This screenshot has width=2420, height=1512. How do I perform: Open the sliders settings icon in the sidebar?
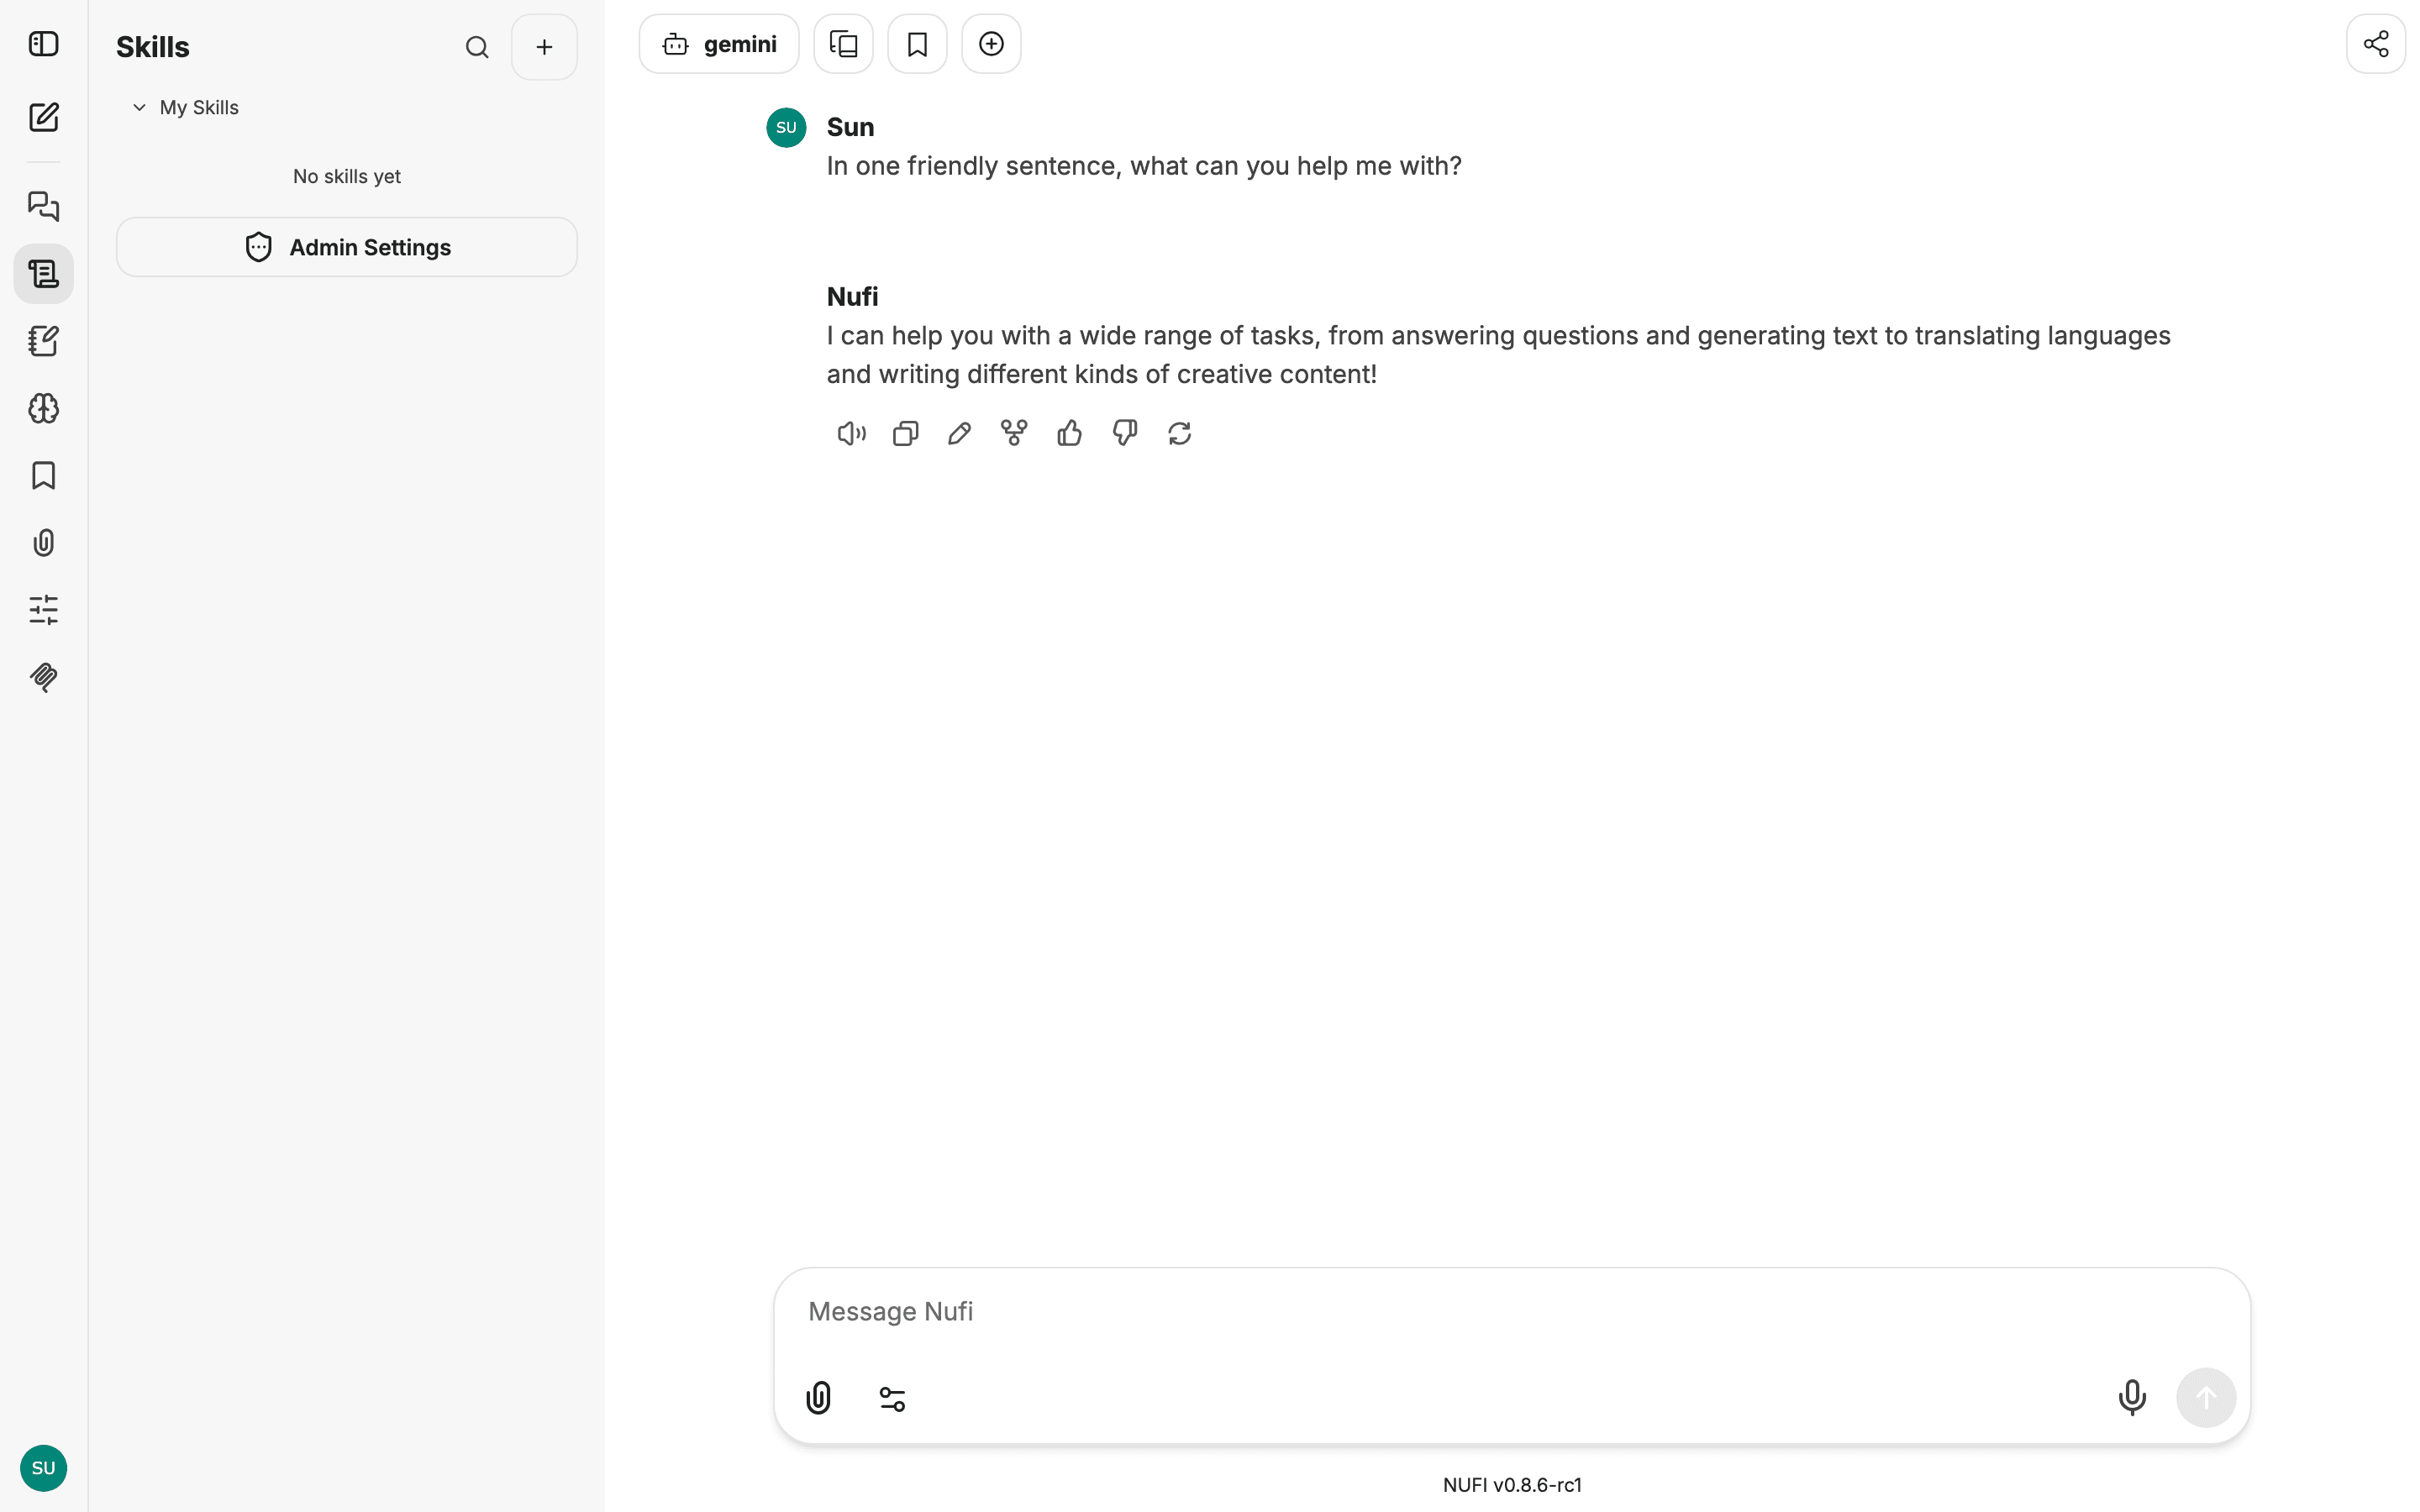pyautogui.click(x=43, y=610)
